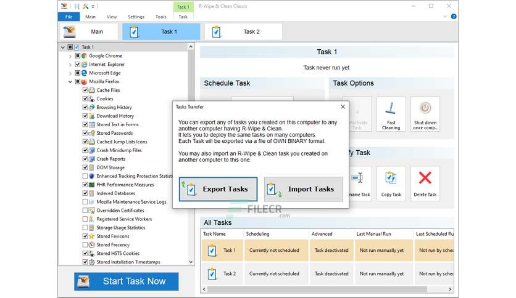516x298 pixels.
Task: Click Stored Installation Timestamps clock icon
Action: point(92,262)
